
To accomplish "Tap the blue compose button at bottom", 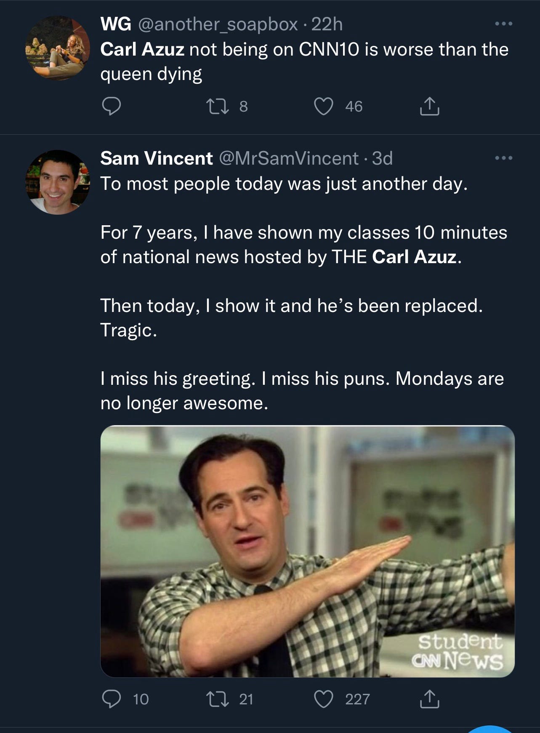I will pyautogui.click(x=490, y=729).
